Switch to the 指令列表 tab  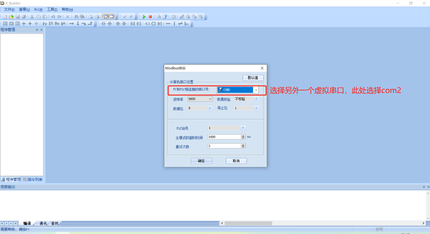click(33, 179)
